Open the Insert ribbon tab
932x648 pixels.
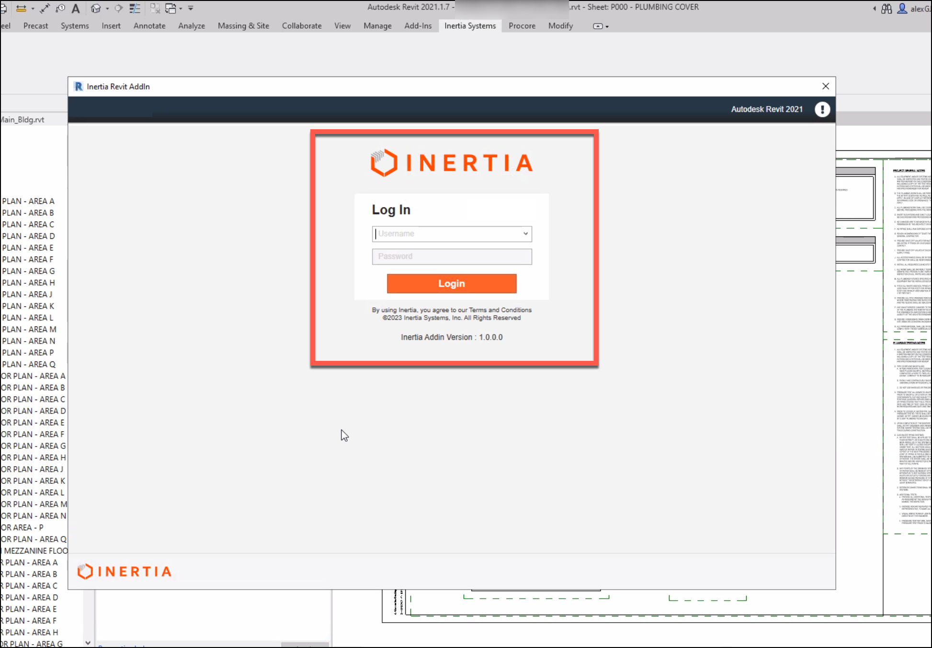[111, 26]
